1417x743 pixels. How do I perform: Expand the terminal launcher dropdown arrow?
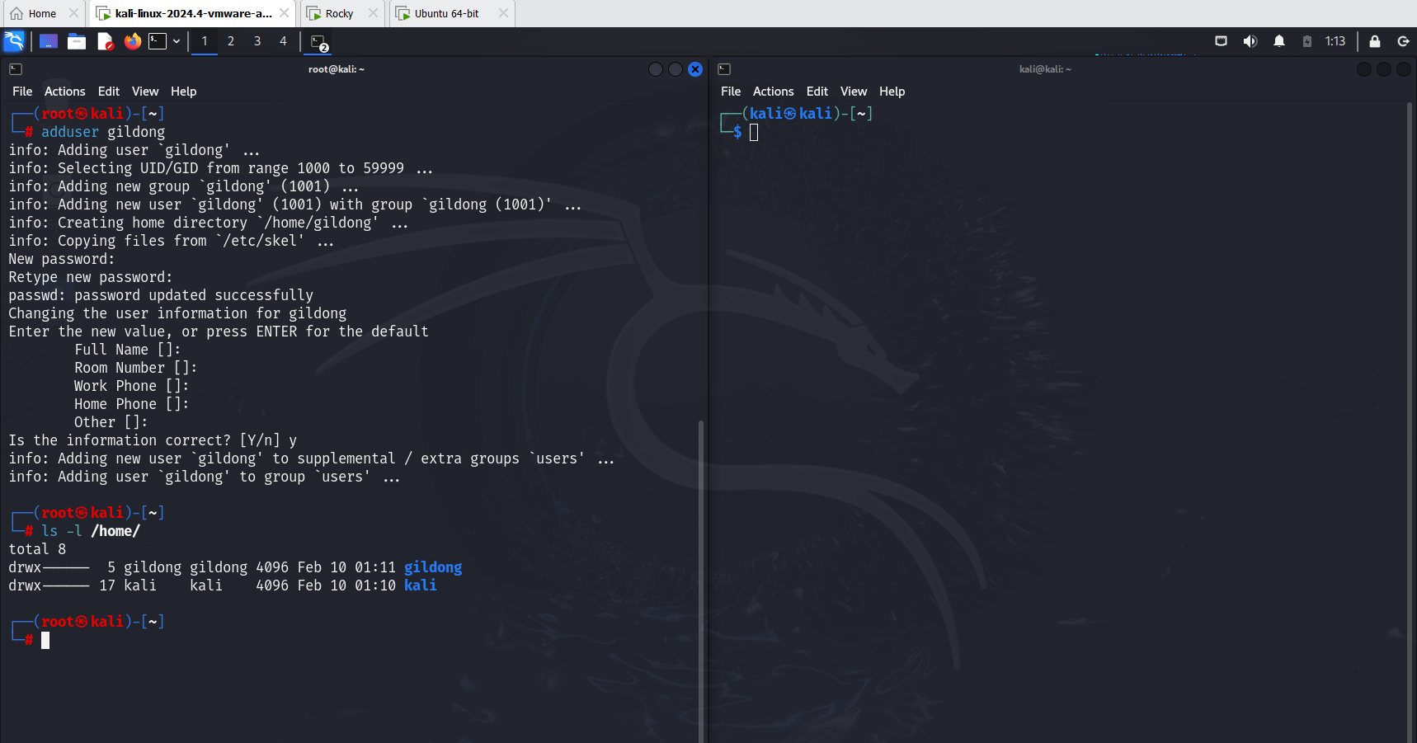tap(177, 41)
